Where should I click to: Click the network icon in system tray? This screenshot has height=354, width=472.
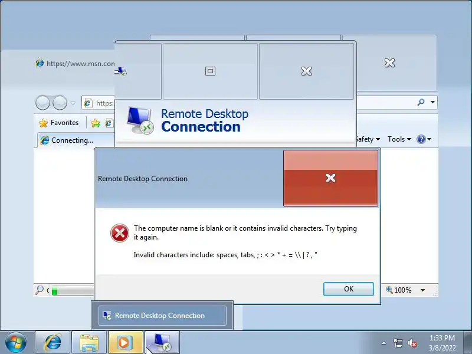tap(398, 343)
